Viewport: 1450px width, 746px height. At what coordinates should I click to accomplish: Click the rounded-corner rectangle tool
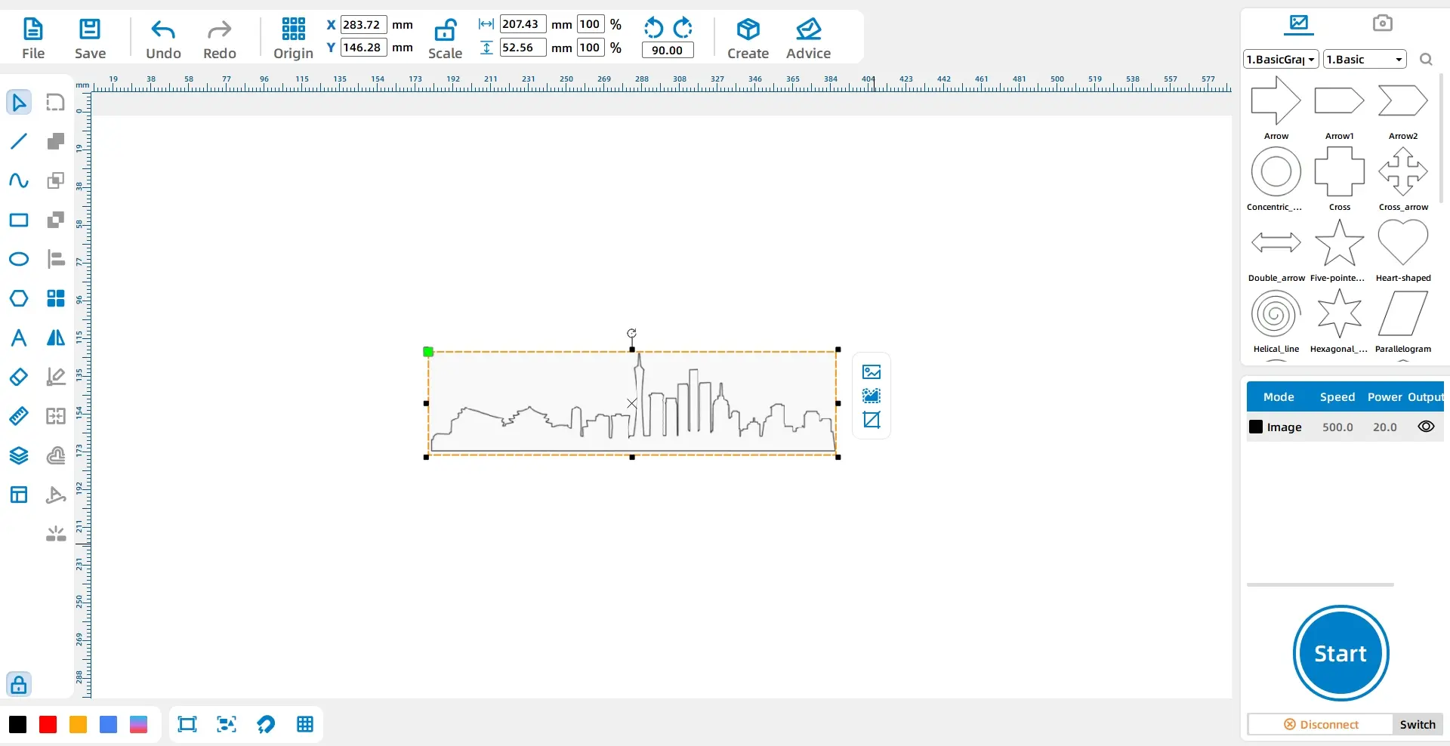(56, 102)
